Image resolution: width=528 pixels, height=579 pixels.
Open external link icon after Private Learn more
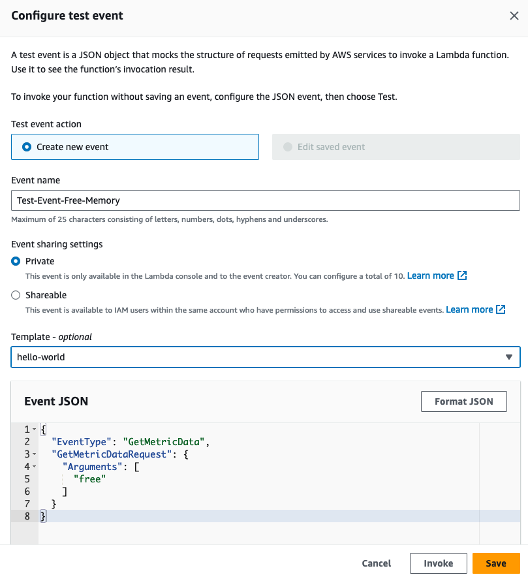point(462,275)
